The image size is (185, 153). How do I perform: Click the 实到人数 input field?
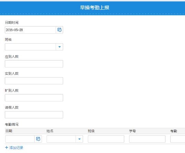coord(34,81)
